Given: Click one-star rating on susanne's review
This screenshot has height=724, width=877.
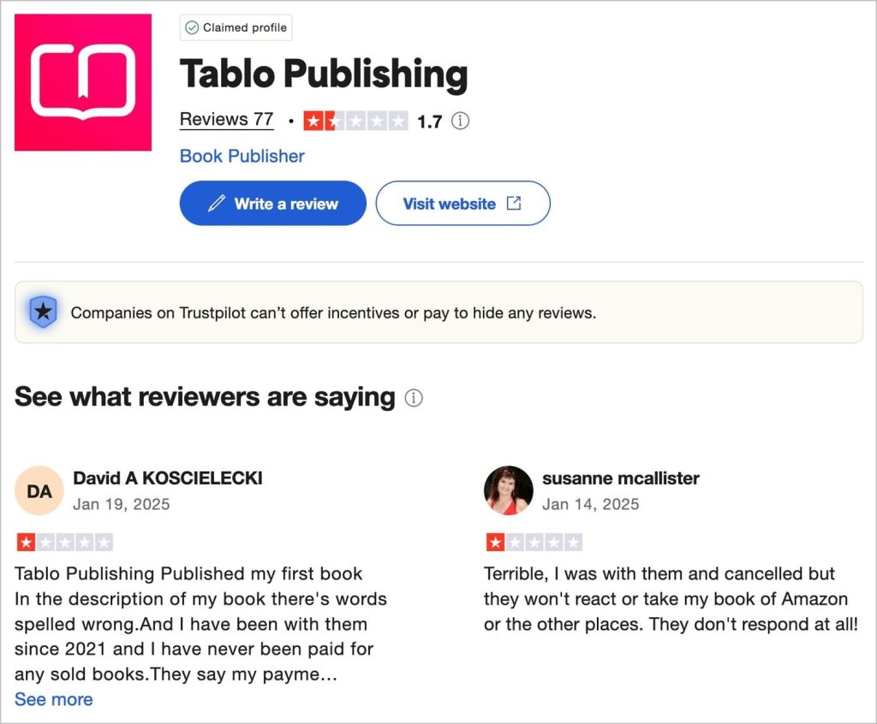Looking at the screenshot, I should pyautogui.click(x=534, y=543).
